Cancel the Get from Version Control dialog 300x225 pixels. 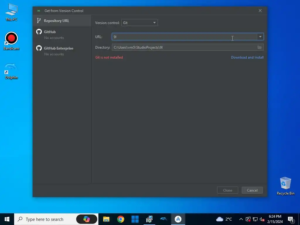252,190
